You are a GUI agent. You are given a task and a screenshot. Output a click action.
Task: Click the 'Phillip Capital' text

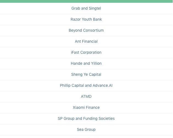coord(72,85)
